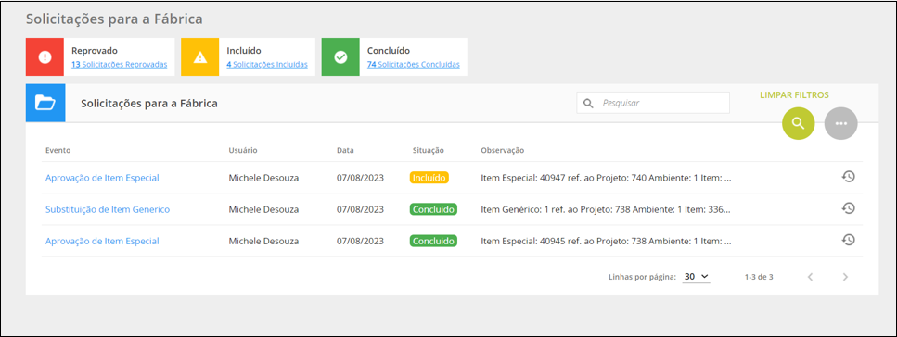The width and height of the screenshot is (897, 337).
Task: Click into the Pesquisar search field
Action: [653, 104]
